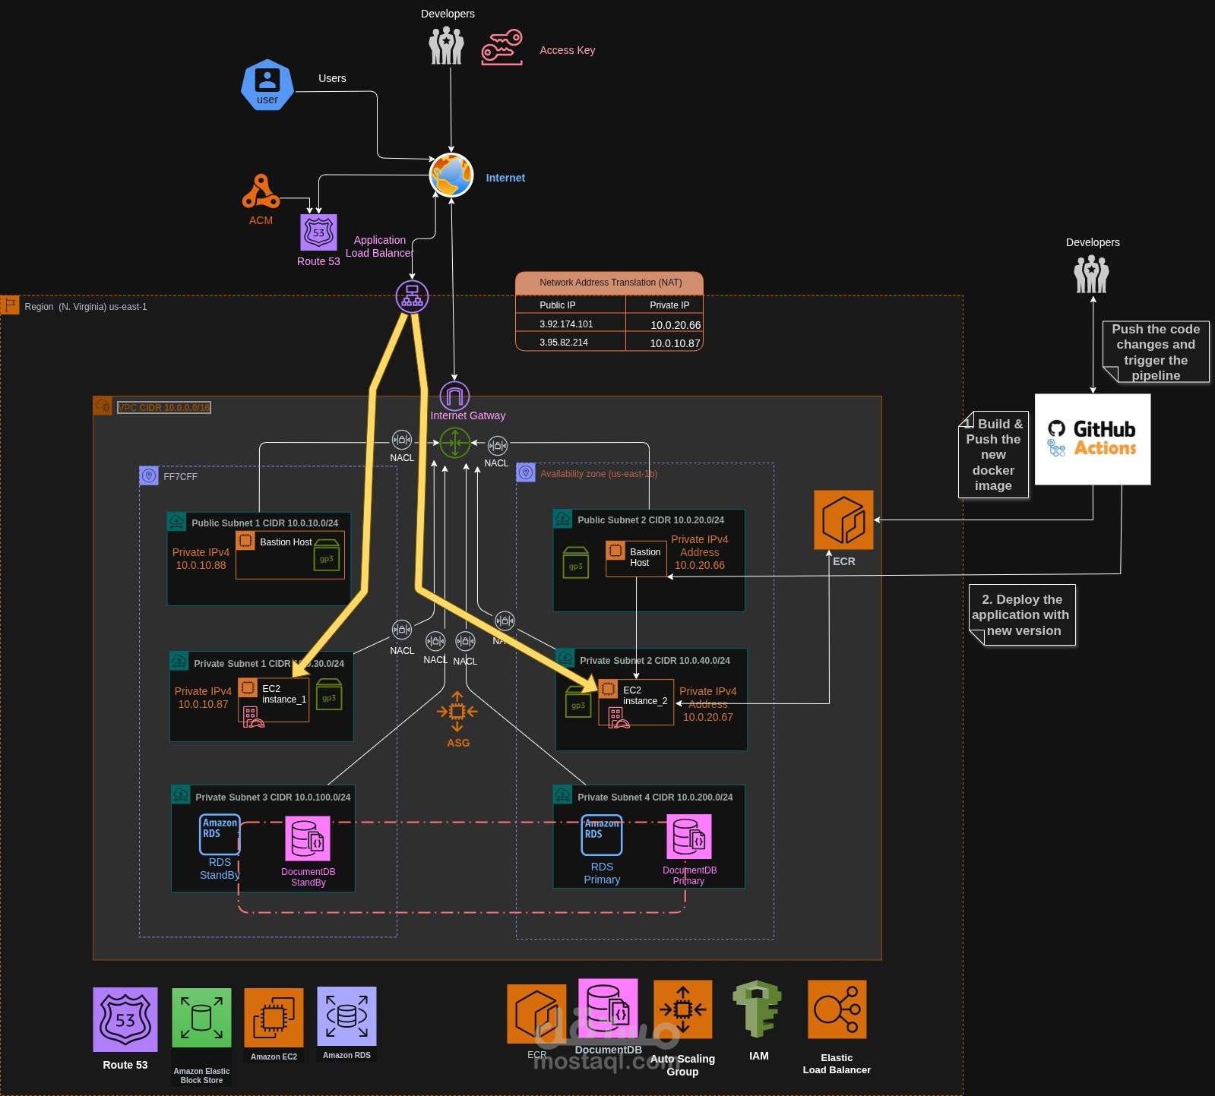
Task: Click Private Subnet 4 CIDR 10.0.200.0/24 label
Action: tap(655, 798)
